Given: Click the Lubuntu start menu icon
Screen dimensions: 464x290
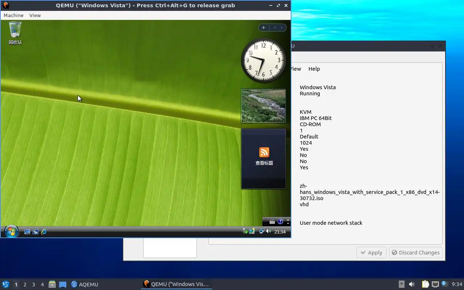Looking at the screenshot, I should pyautogui.click(x=6, y=284).
